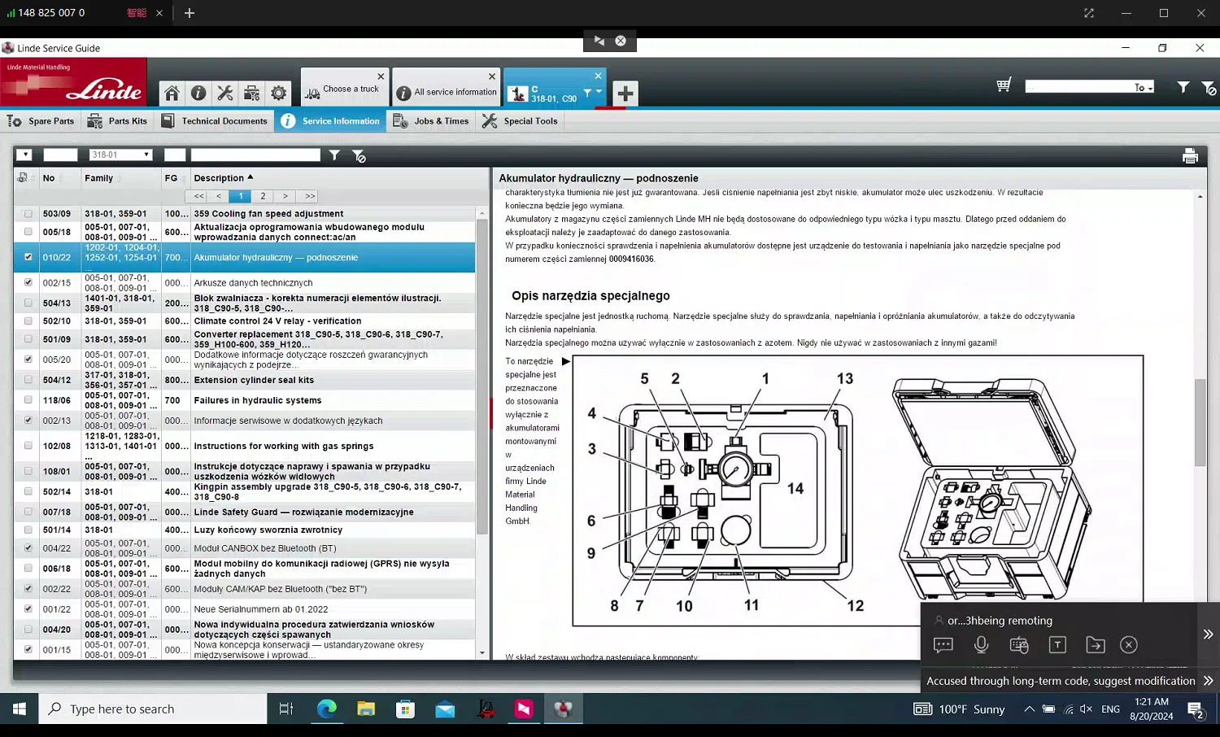
Task: Toggle microphone in remoting panel
Action: [x=982, y=645]
